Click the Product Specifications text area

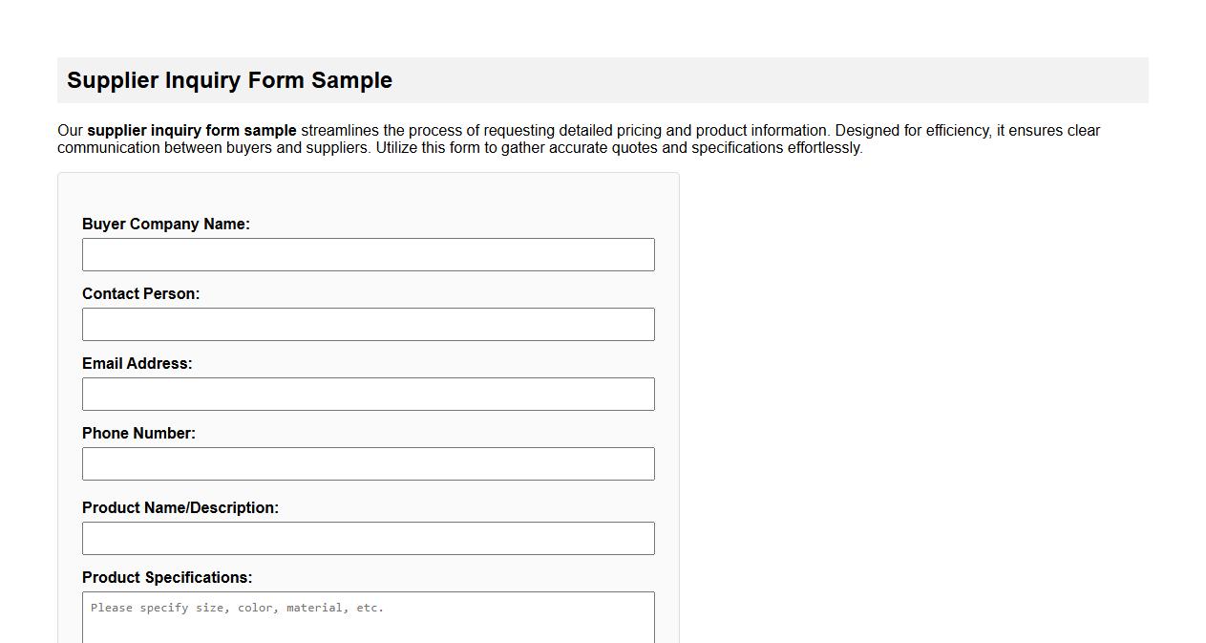[x=368, y=616]
